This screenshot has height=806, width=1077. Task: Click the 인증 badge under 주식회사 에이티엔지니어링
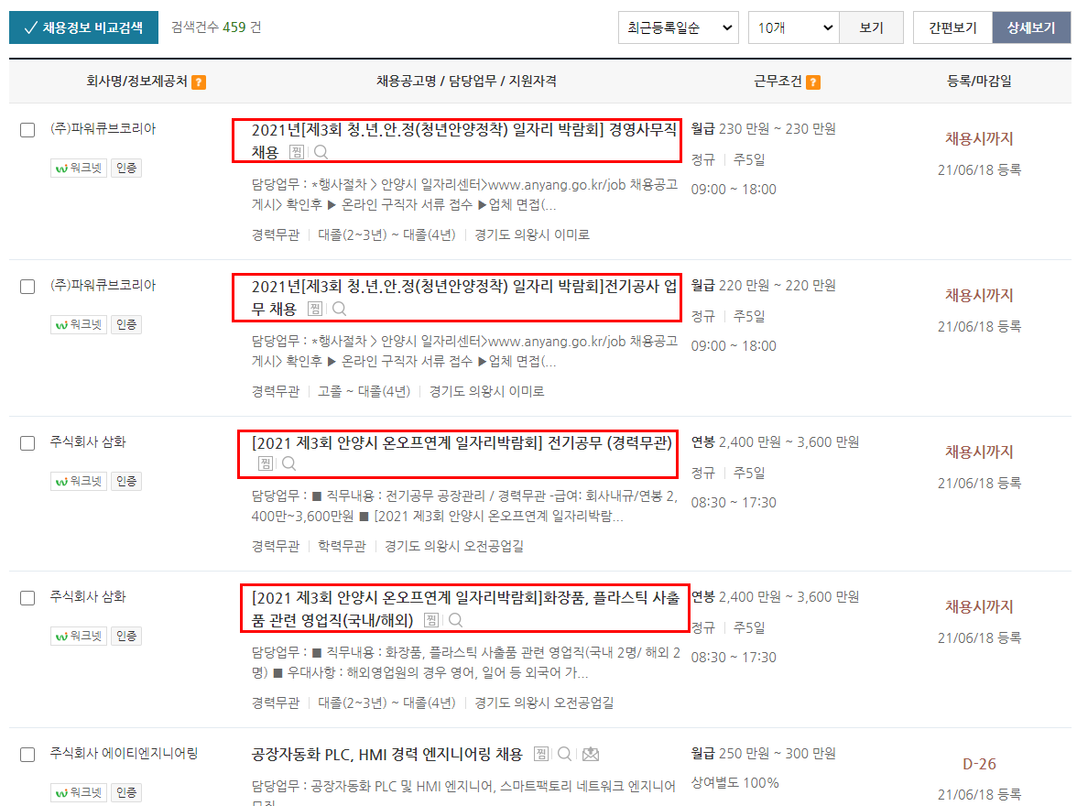tap(126, 792)
